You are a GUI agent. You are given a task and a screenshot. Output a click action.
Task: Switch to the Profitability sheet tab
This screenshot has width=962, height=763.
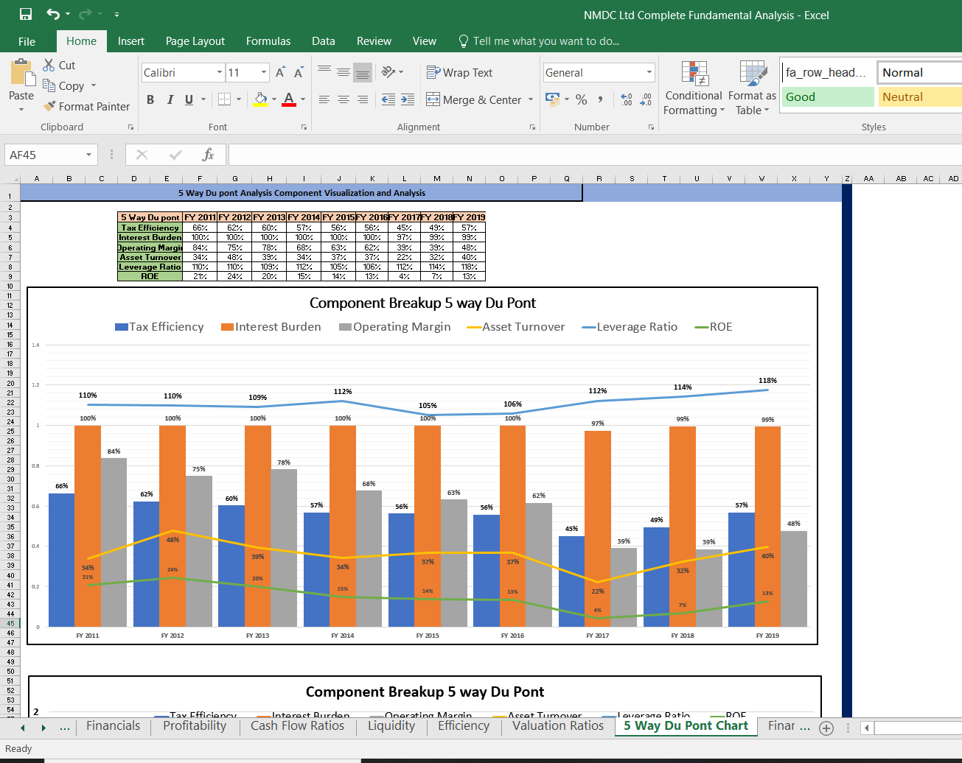(x=195, y=726)
